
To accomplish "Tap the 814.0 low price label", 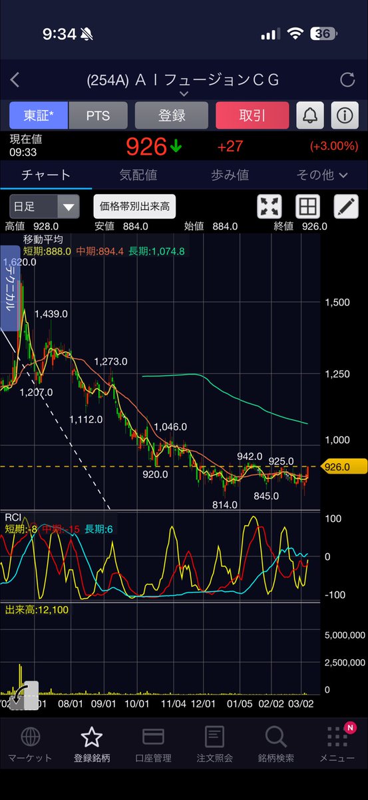I will [x=225, y=505].
